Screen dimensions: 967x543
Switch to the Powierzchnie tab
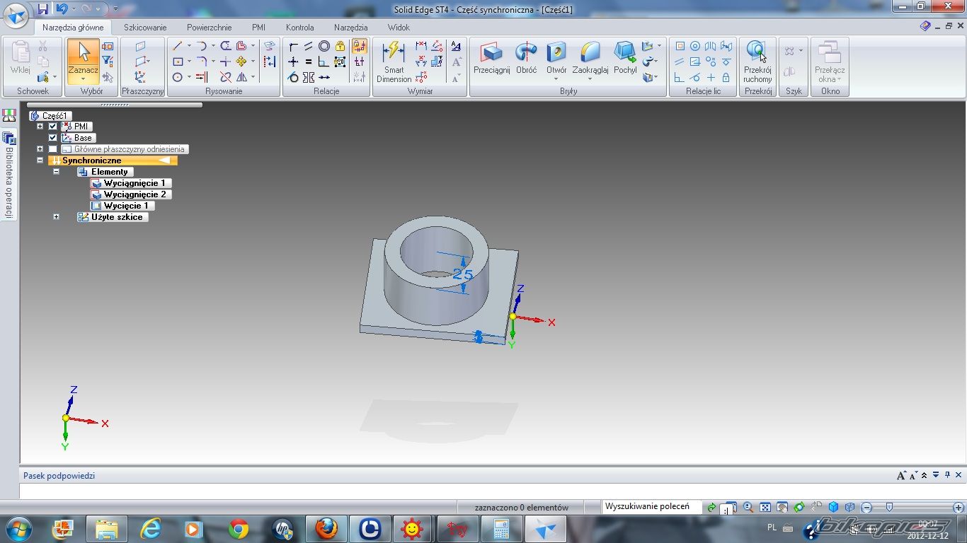[x=209, y=28]
